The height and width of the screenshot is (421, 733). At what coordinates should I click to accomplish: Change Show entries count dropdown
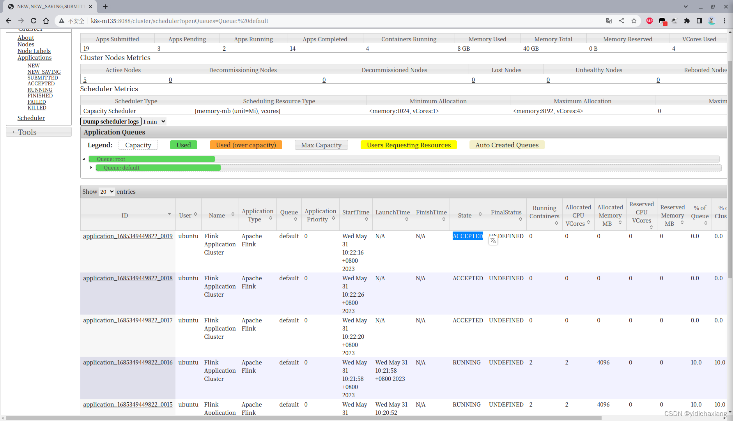pos(107,192)
